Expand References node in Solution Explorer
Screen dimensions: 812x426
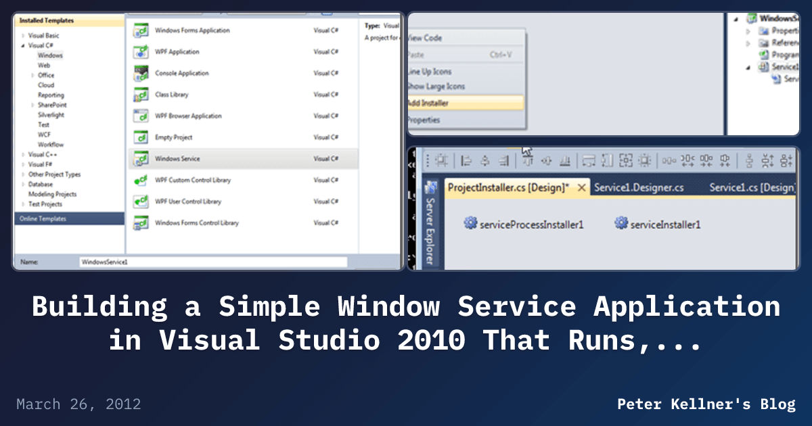tap(748, 43)
